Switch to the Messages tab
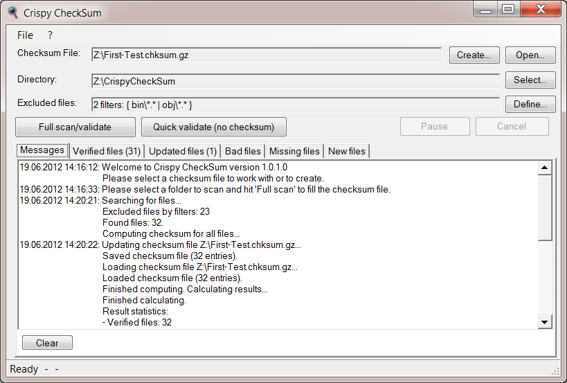The width and height of the screenshot is (567, 383). tap(42, 150)
